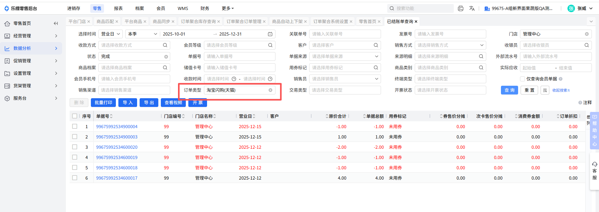Image resolution: width=599 pixels, height=212 pixels.
Task: Open the 营业日 time type dropdown
Action: (x=111, y=34)
